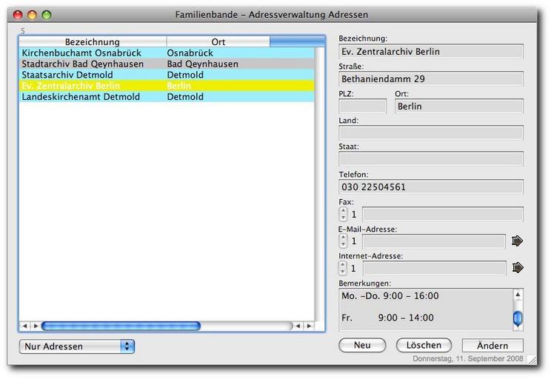Click the Straße field with Bethaniendamm 29
Screen dimensions: 551x379
[431, 79]
